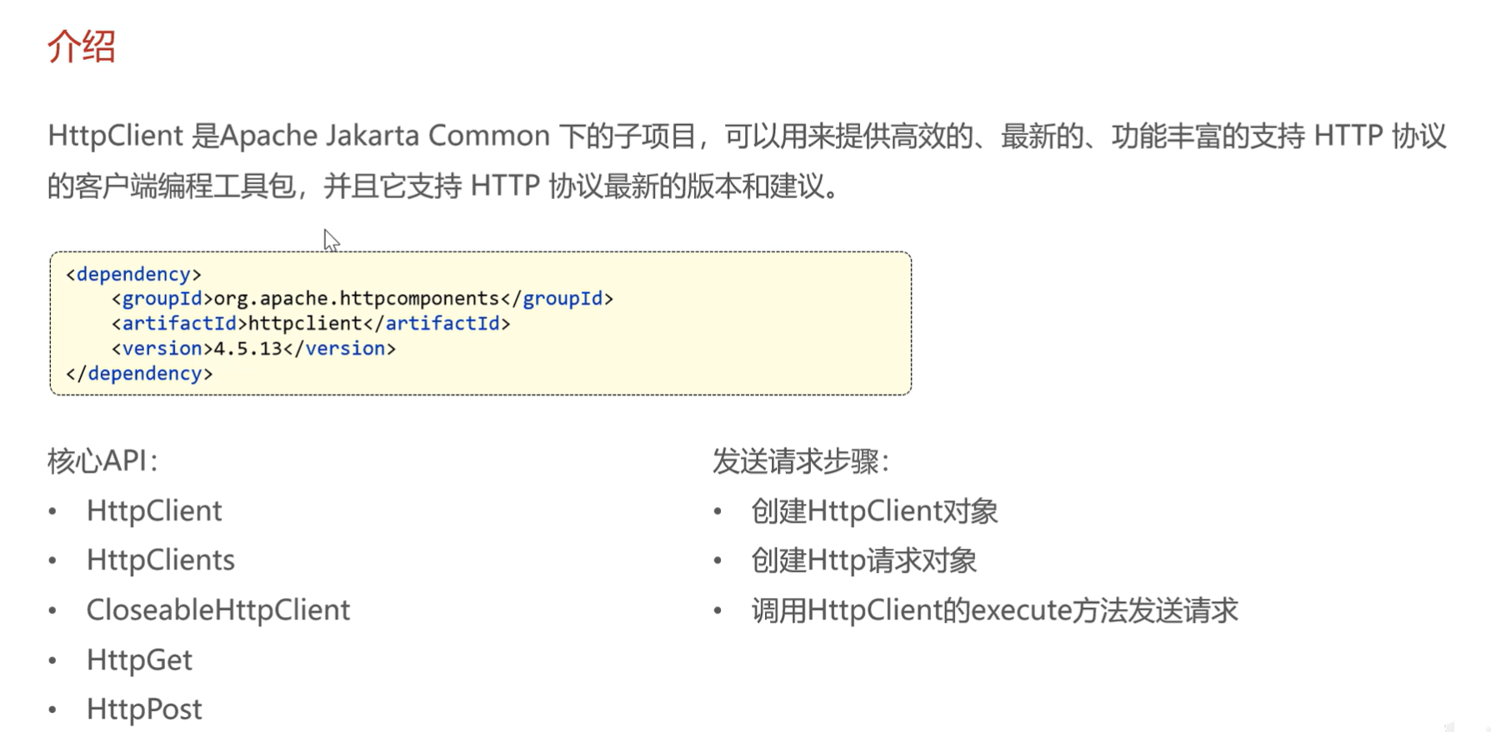Click the HttpPost bullet item
The image size is (1491, 732).
144,709
